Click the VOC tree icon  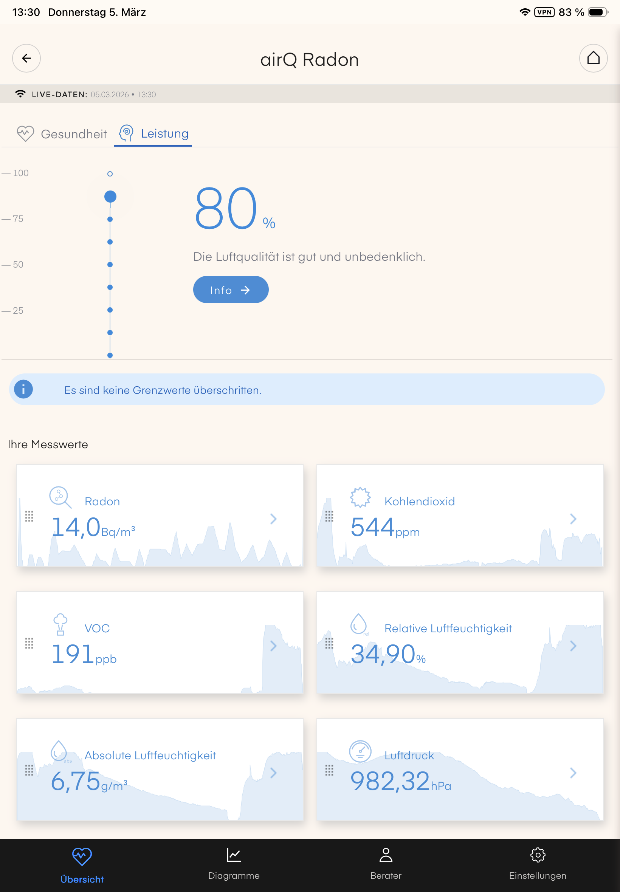tap(60, 624)
